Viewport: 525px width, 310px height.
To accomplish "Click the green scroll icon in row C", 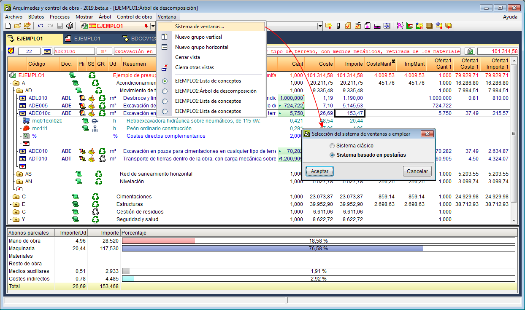I will (x=75, y=197).
